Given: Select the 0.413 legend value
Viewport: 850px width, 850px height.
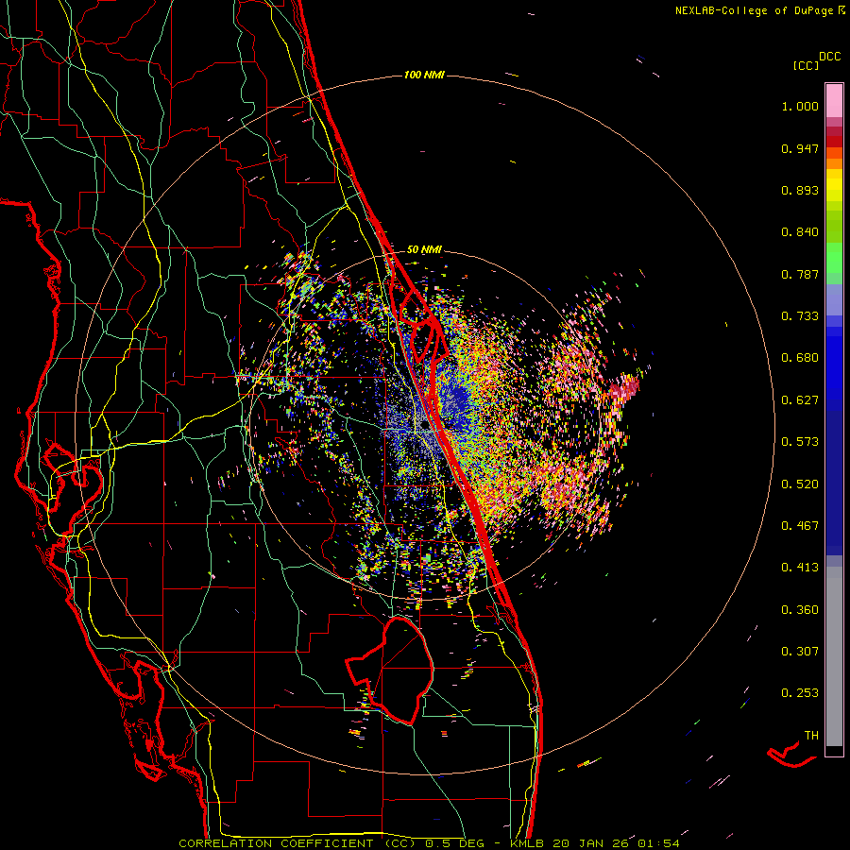Looking at the screenshot, I should point(800,568).
